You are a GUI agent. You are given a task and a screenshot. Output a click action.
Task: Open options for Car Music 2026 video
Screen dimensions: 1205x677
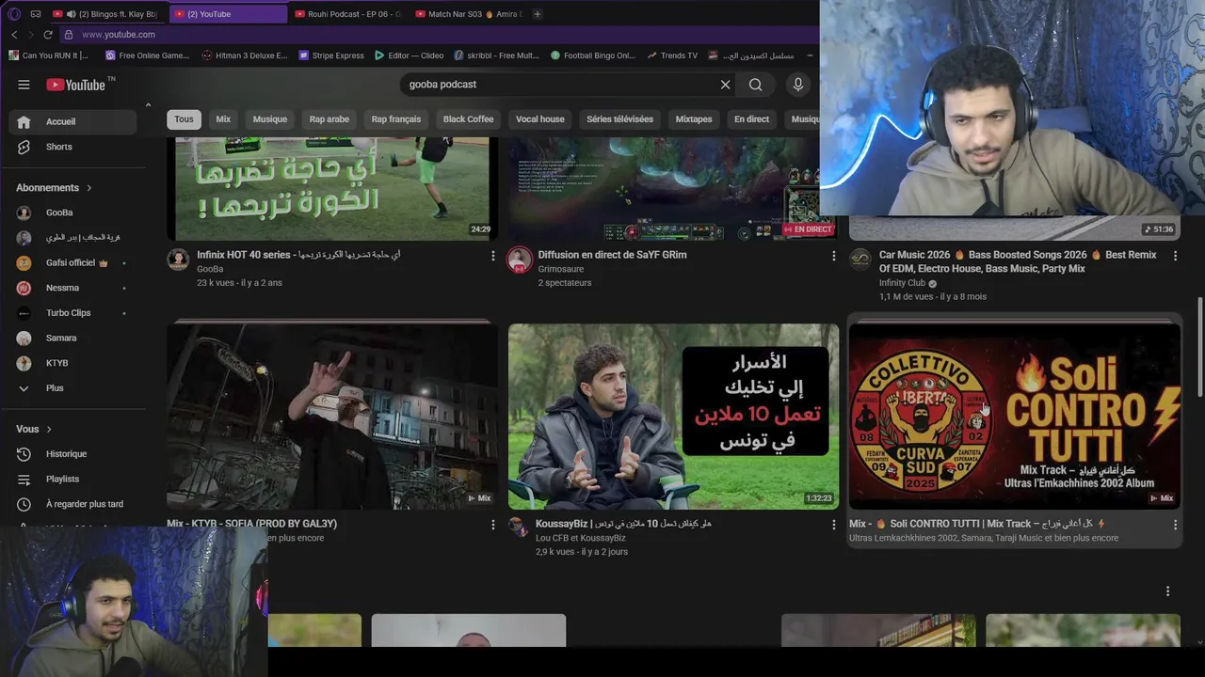click(1175, 256)
